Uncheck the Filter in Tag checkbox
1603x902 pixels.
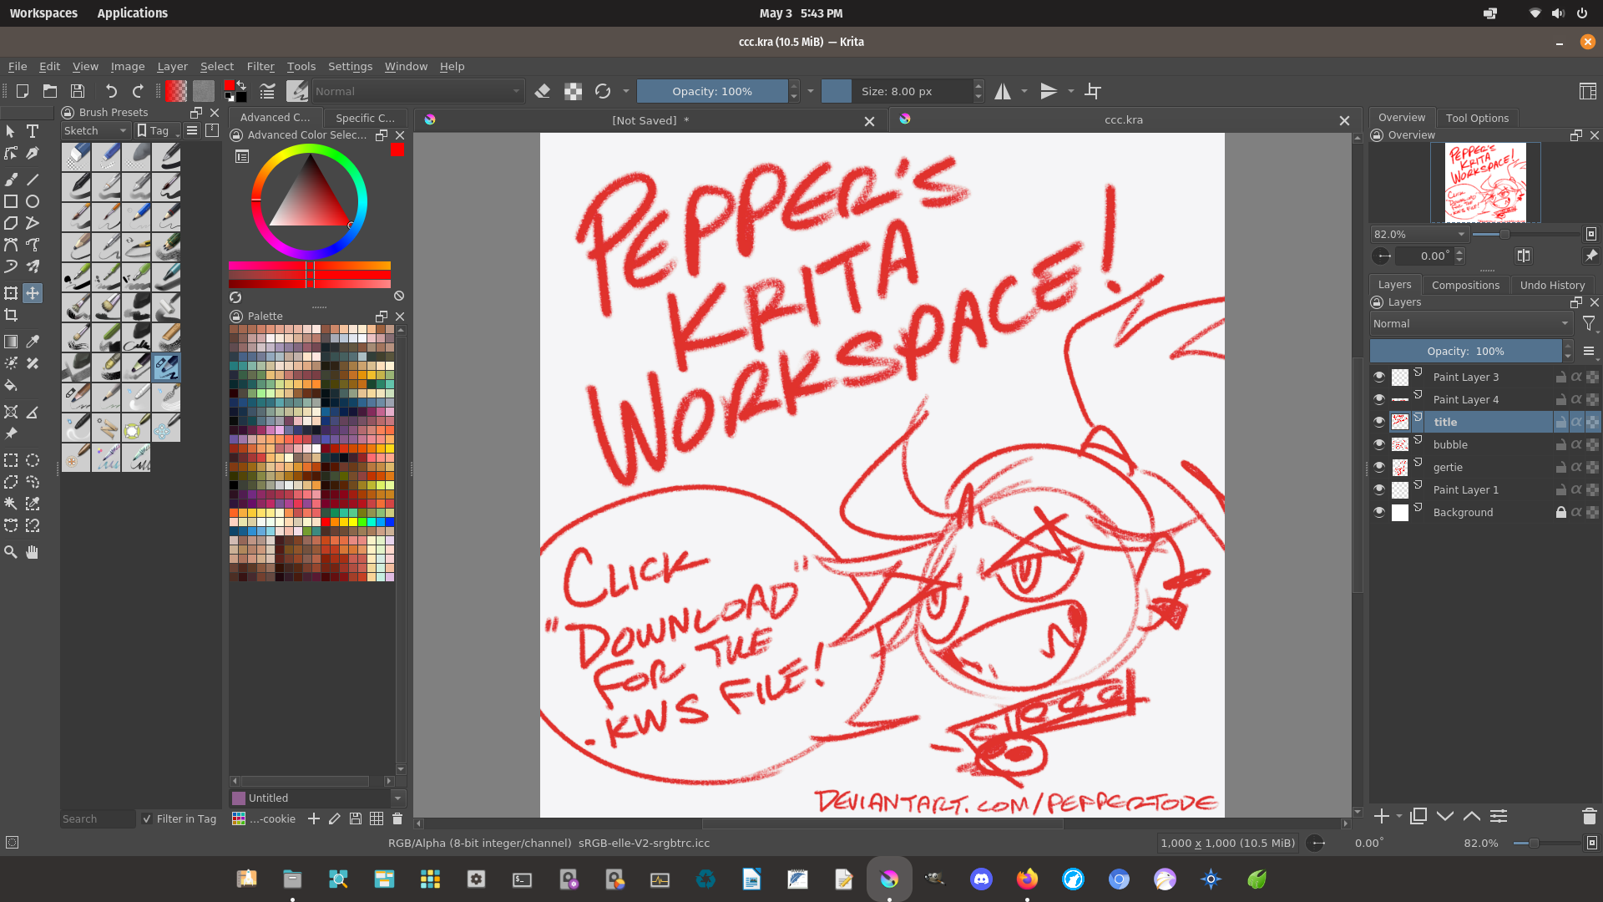point(147,819)
